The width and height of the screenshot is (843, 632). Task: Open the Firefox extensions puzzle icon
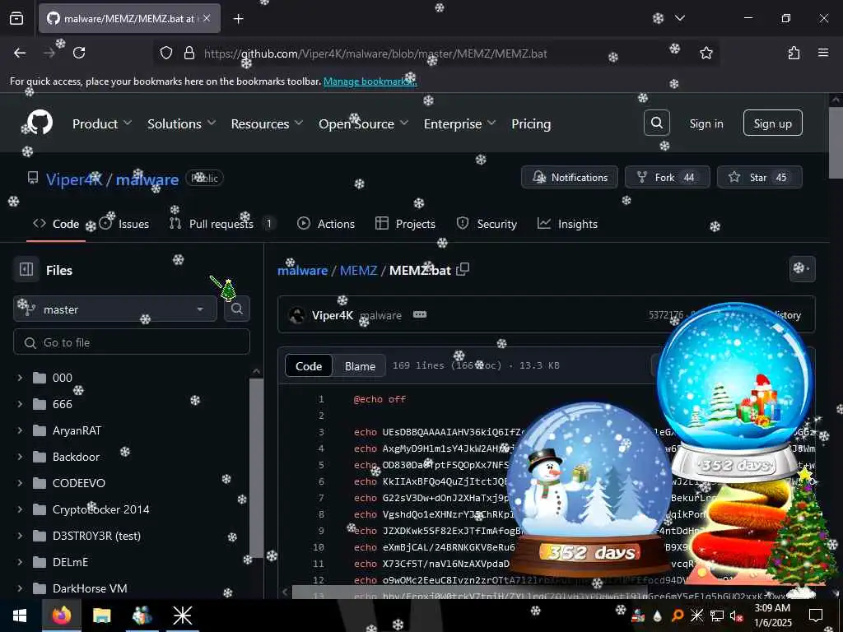click(x=794, y=53)
